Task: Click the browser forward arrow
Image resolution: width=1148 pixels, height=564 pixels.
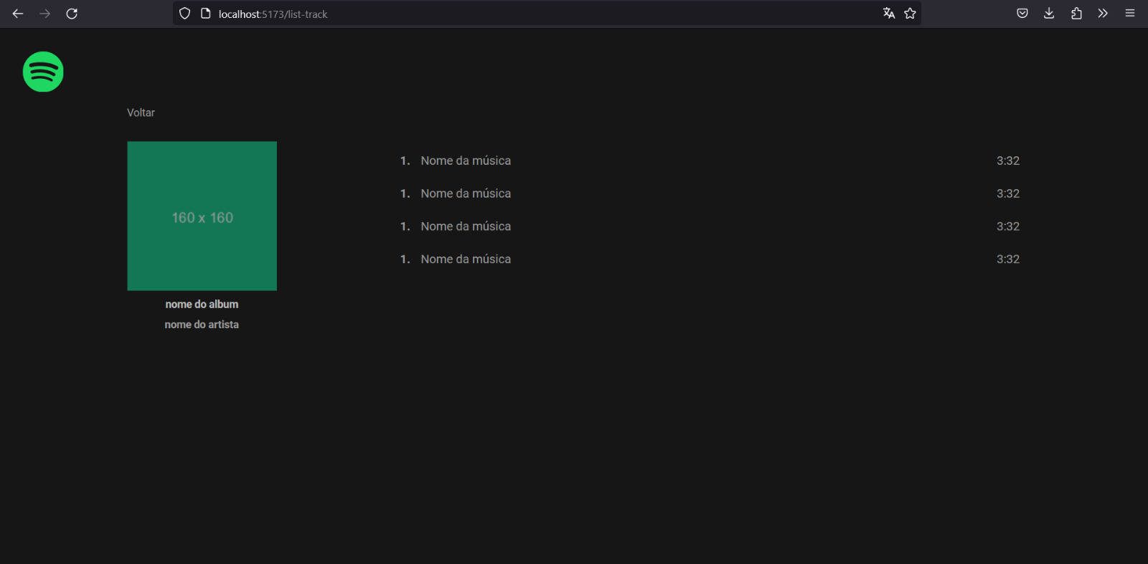Action: [x=44, y=14]
